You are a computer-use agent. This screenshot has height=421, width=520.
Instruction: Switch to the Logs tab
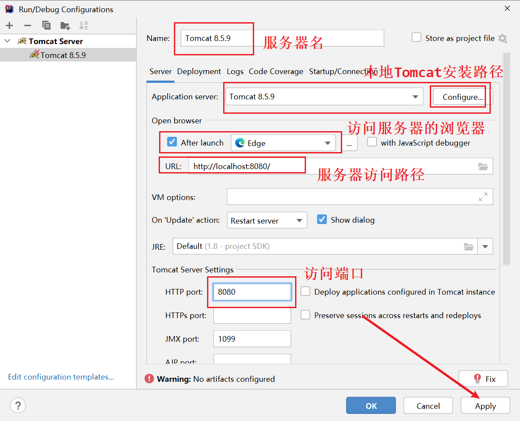click(x=235, y=71)
